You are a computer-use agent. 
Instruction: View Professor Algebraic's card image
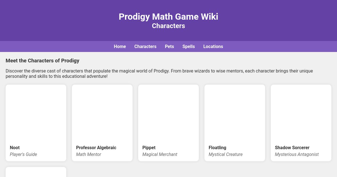102,112
